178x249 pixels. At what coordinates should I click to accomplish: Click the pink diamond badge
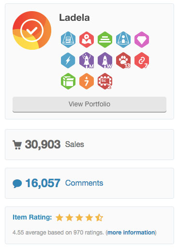142,40
